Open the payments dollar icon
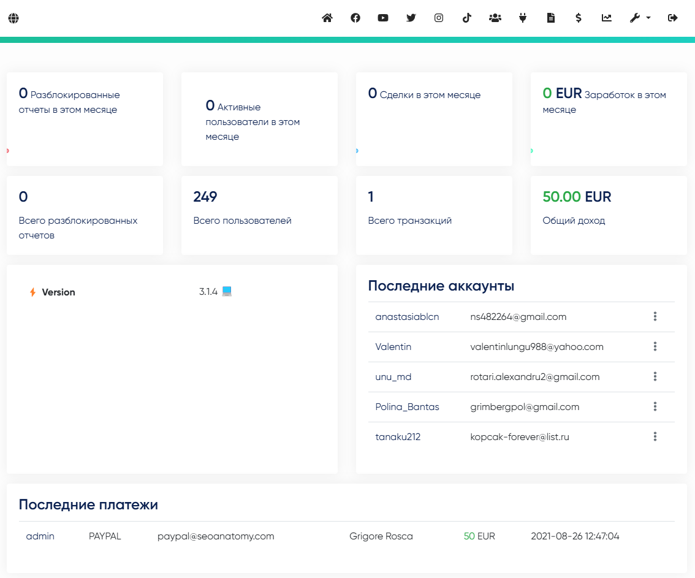 point(579,18)
